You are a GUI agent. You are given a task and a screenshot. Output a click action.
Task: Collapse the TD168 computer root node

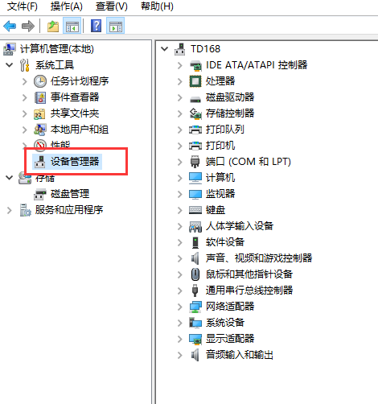point(164,49)
